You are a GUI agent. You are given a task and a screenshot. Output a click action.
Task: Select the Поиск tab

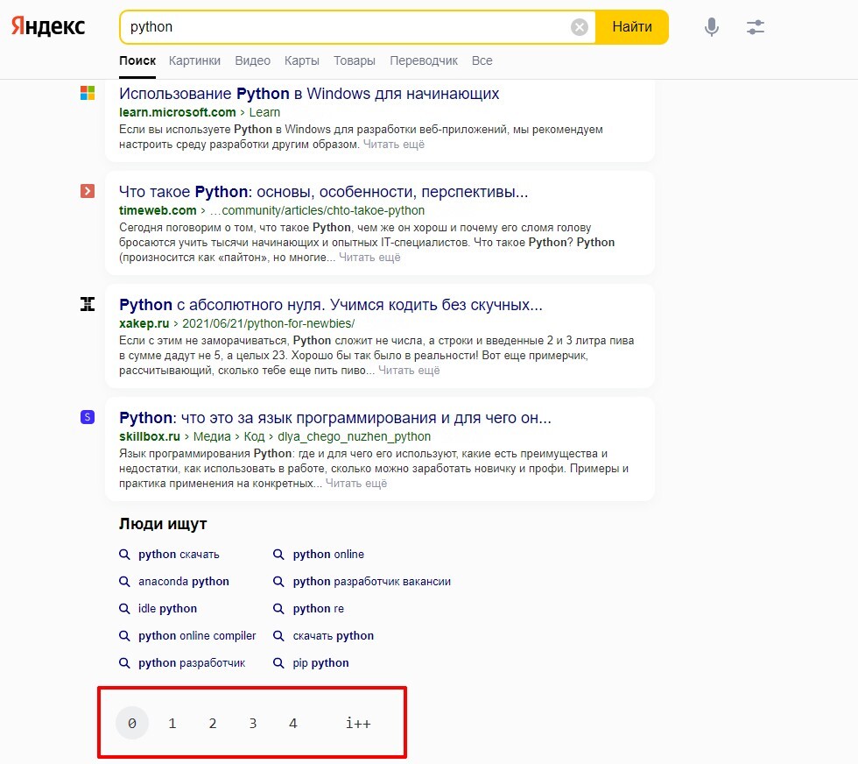137,60
